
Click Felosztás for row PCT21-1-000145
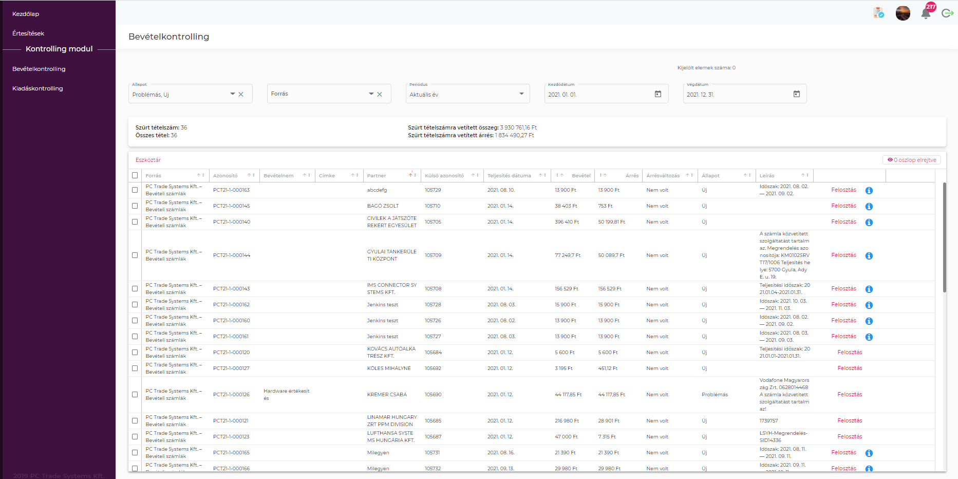(844, 206)
